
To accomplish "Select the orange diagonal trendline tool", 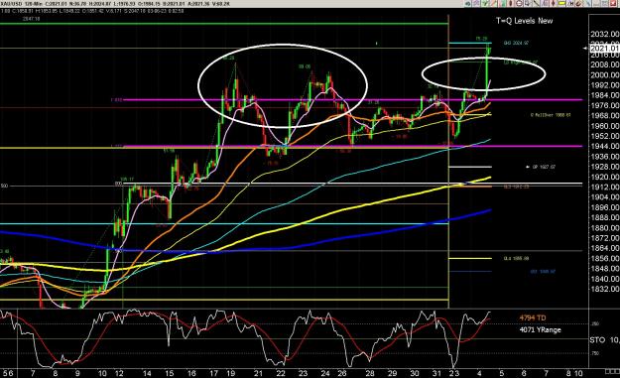I will click(x=493, y=4).
